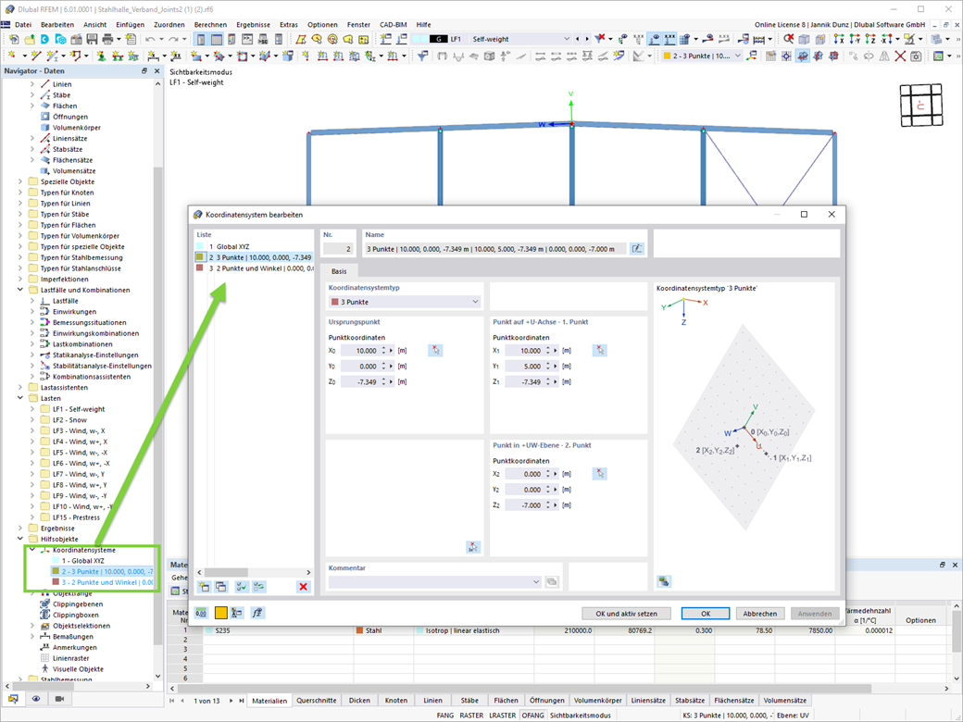
Task: Click the fx formula icon in dialog footer
Action: point(257,613)
